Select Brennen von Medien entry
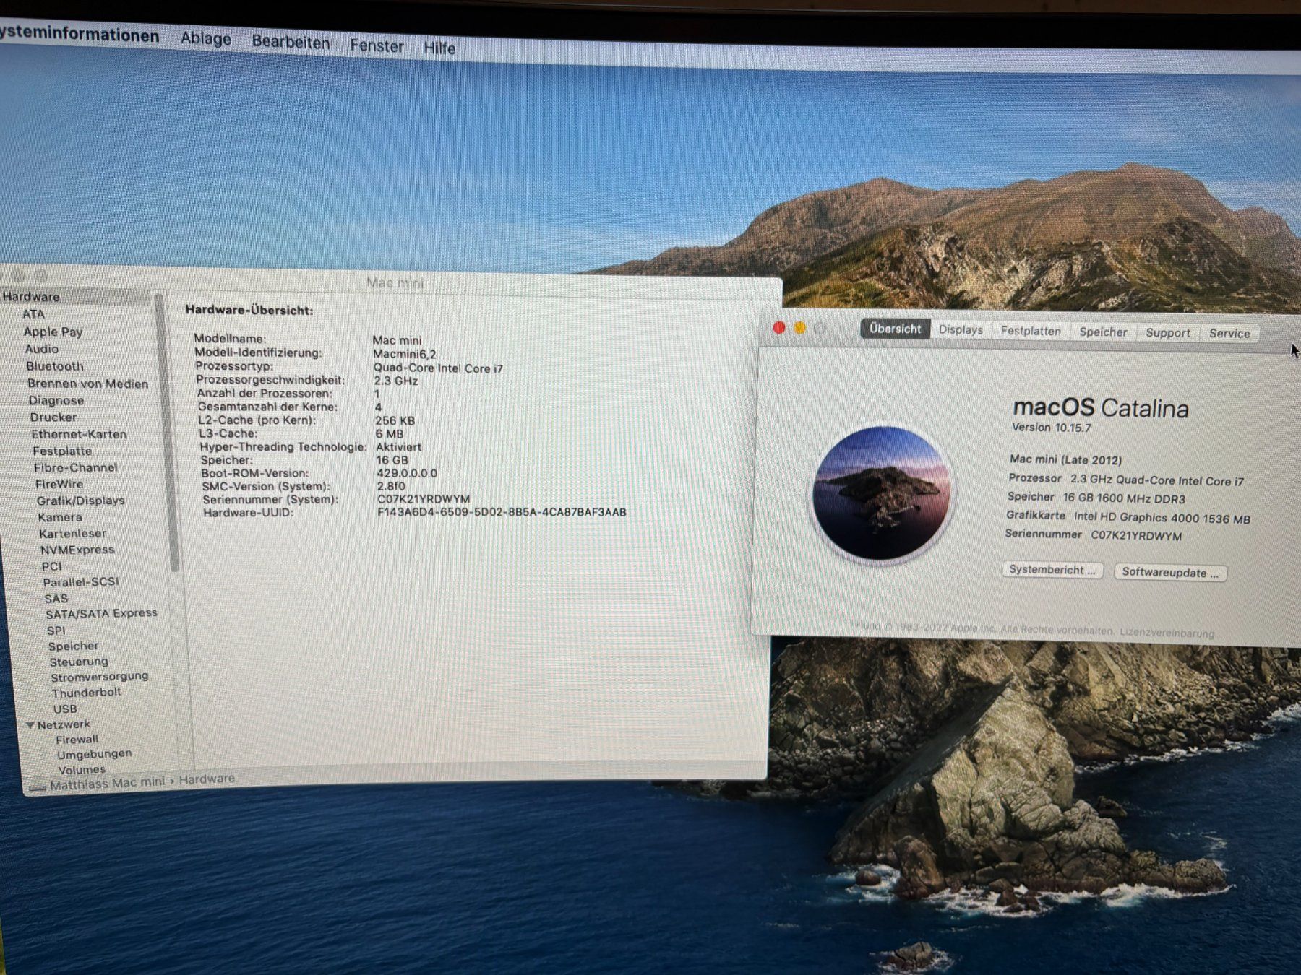The width and height of the screenshot is (1301, 975). coord(87,383)
